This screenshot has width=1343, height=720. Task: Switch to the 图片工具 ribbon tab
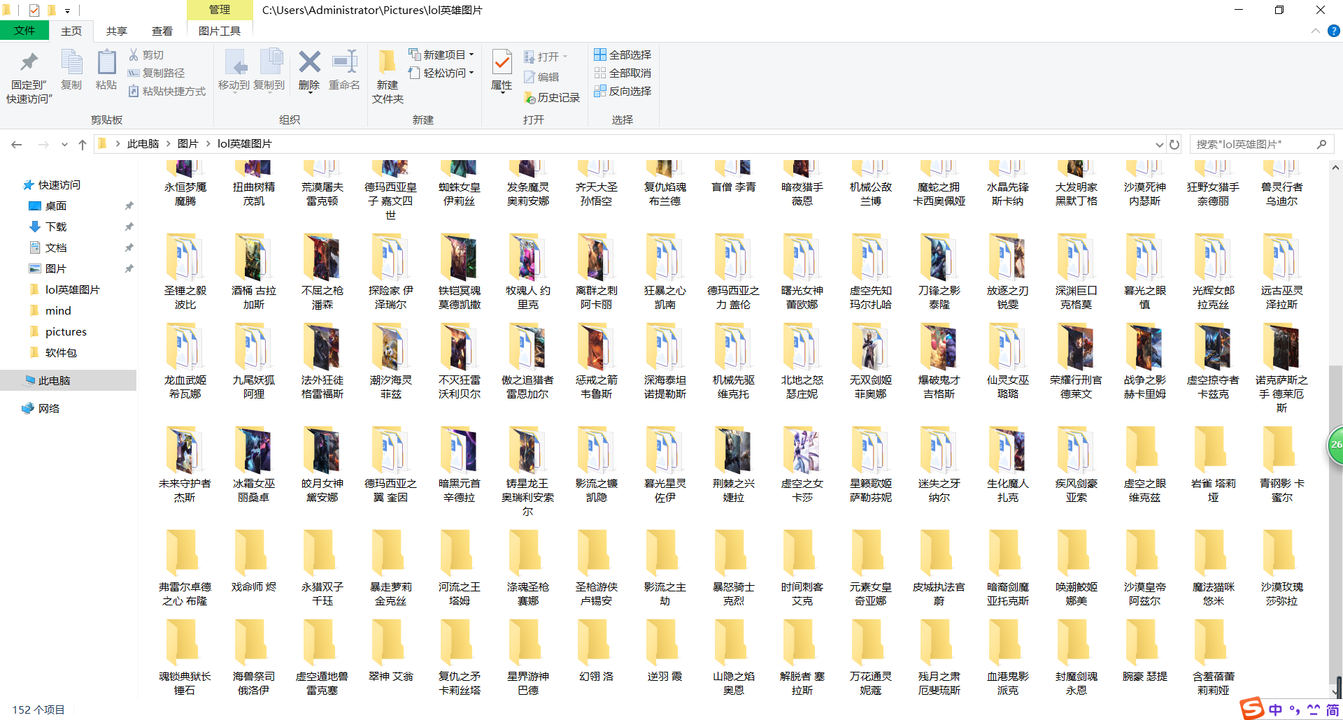click(220, 31)
